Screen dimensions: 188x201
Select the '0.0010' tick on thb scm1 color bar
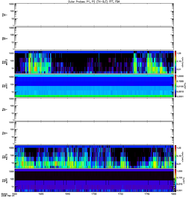point(180,91)
